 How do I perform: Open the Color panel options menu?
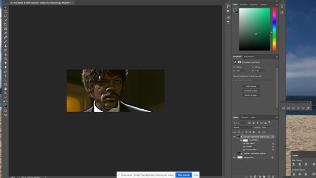[x=276, y=4]
